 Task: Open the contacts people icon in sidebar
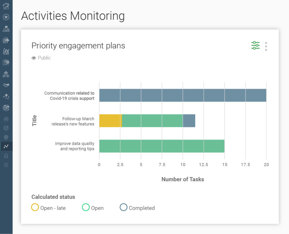(x=6, y=29)
